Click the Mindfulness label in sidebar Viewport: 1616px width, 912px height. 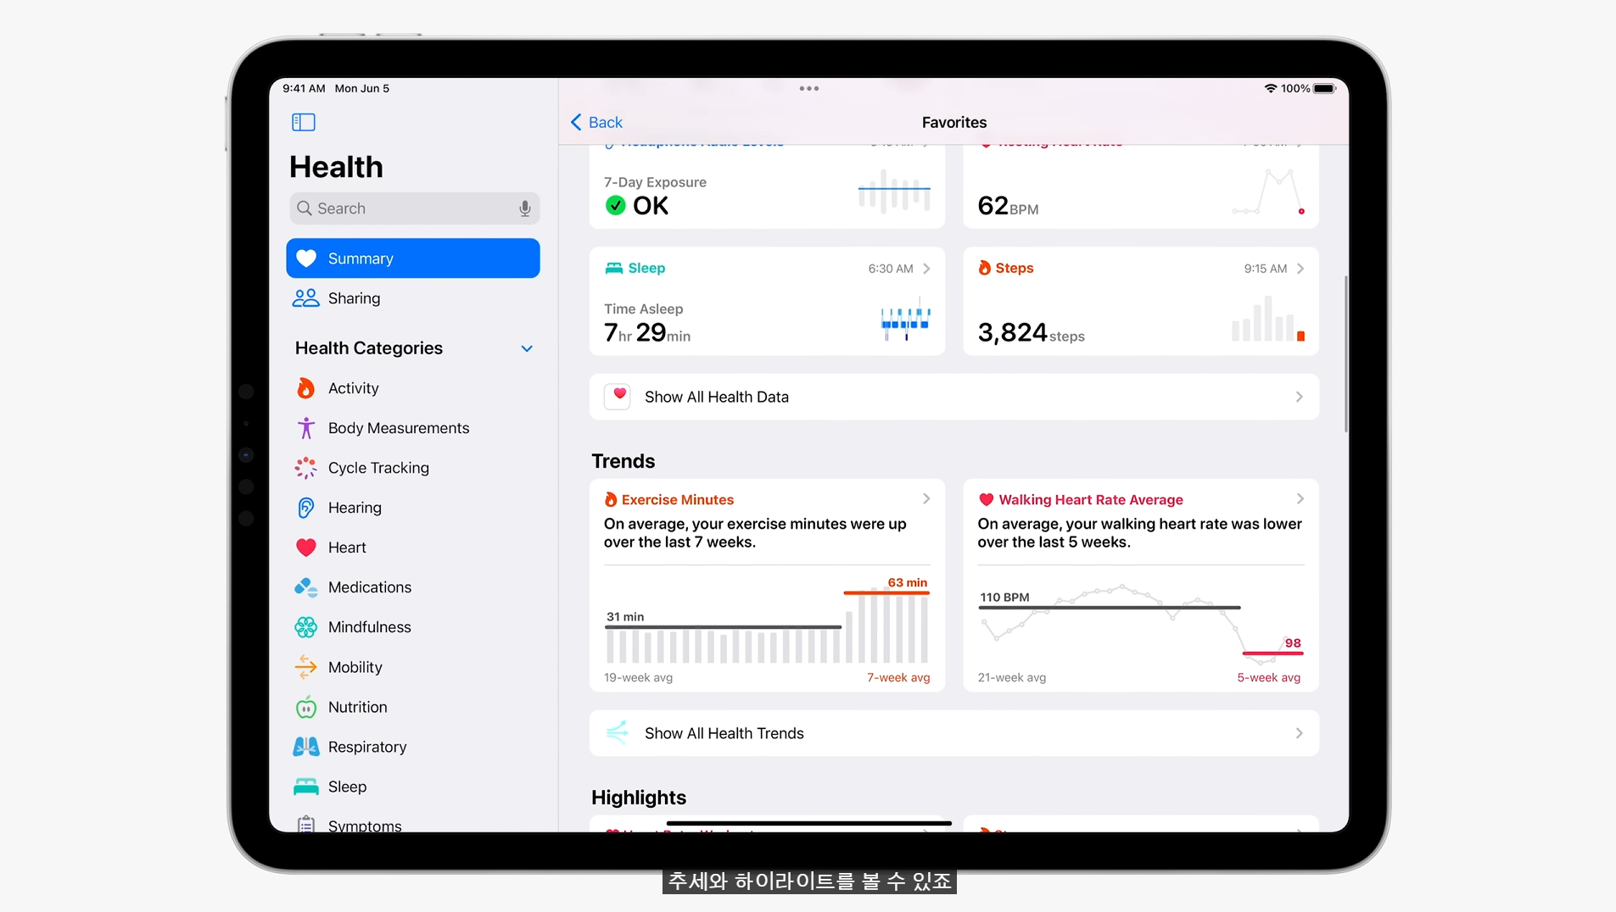coord(370,627)
